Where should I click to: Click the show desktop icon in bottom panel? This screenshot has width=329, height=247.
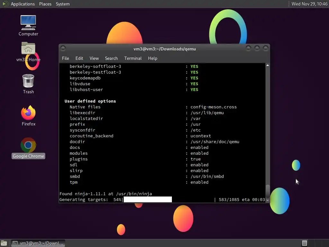4,243
